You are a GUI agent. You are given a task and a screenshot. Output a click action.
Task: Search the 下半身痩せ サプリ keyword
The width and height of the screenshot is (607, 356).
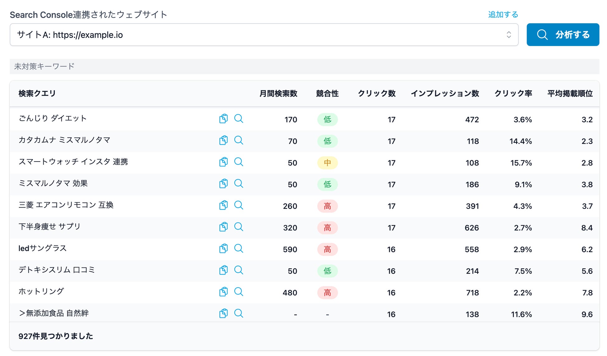coord(238,227)
